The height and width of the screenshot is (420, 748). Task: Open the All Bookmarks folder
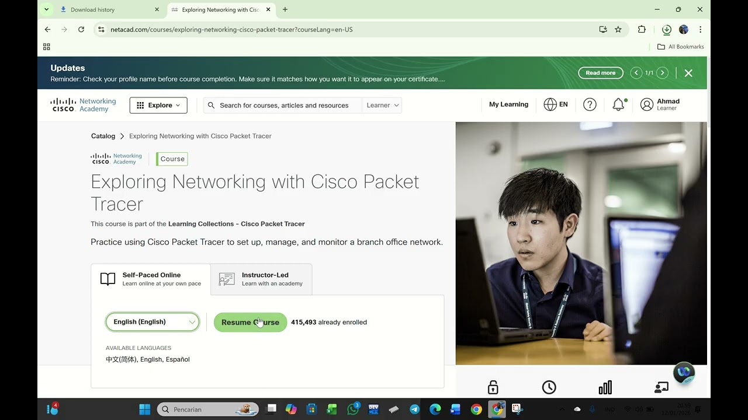[x=681, y=47]
